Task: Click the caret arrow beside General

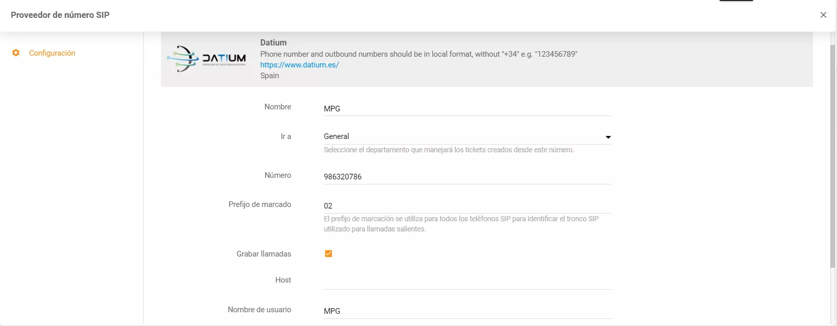Action: 608,137
